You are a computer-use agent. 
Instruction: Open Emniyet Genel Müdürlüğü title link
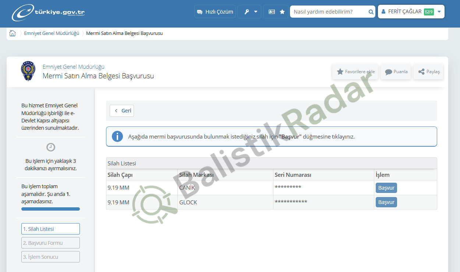[x=74, y=67]
